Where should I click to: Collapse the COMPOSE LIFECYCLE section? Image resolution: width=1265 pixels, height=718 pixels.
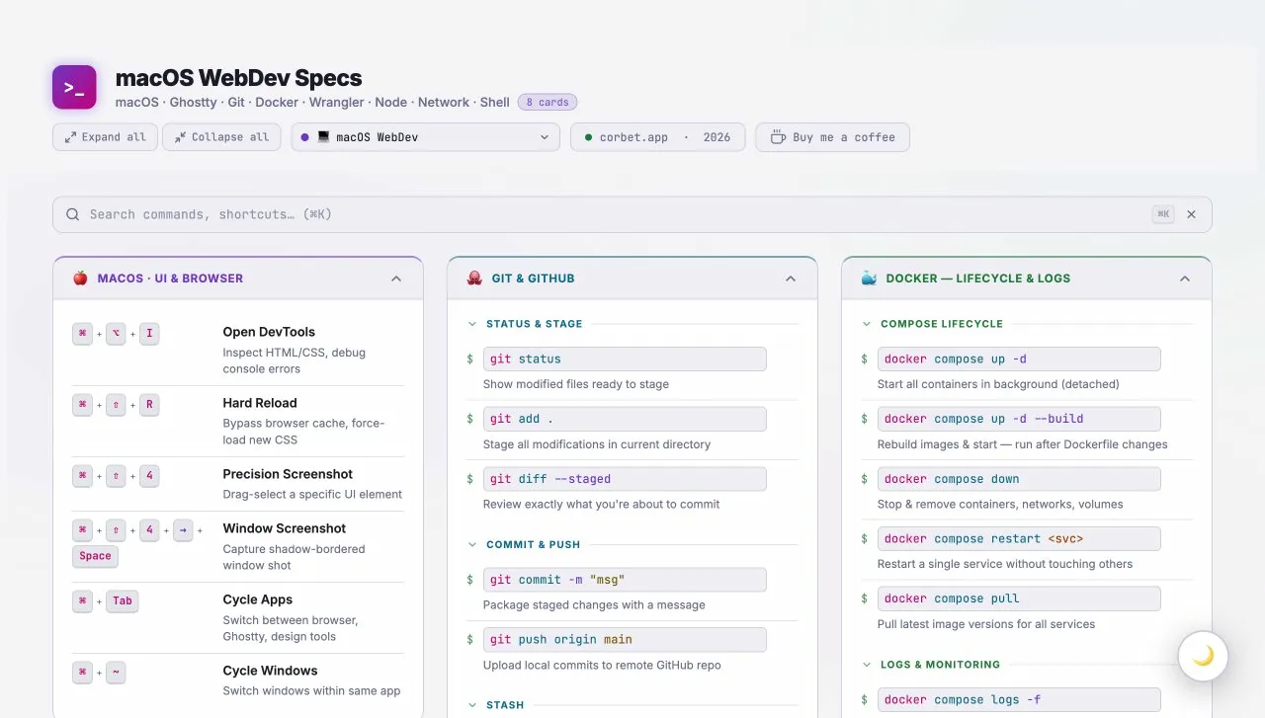(x=865, y=323)
